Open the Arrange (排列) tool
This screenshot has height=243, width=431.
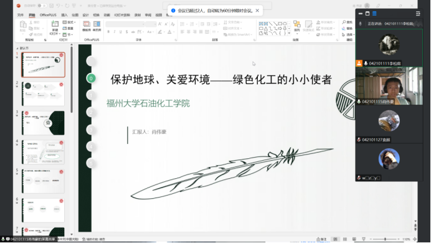[297, 26]
